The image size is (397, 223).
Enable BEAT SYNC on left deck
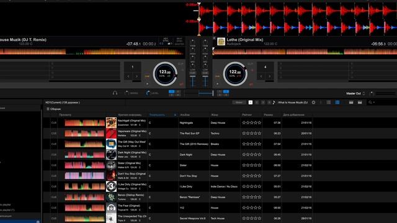click(x=179, y=40)
